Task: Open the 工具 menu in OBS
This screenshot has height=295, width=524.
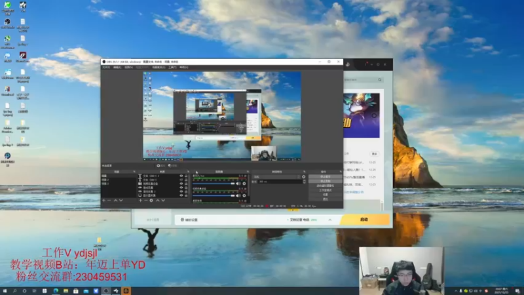Action: (x=172, y=68)
